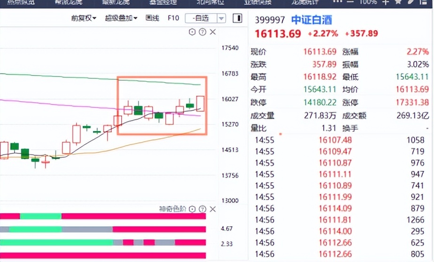Image resolution: width=434 pixels, height=262 pixels.
Task: Select tick row priced 16109.47
Action: pos(340,152)
